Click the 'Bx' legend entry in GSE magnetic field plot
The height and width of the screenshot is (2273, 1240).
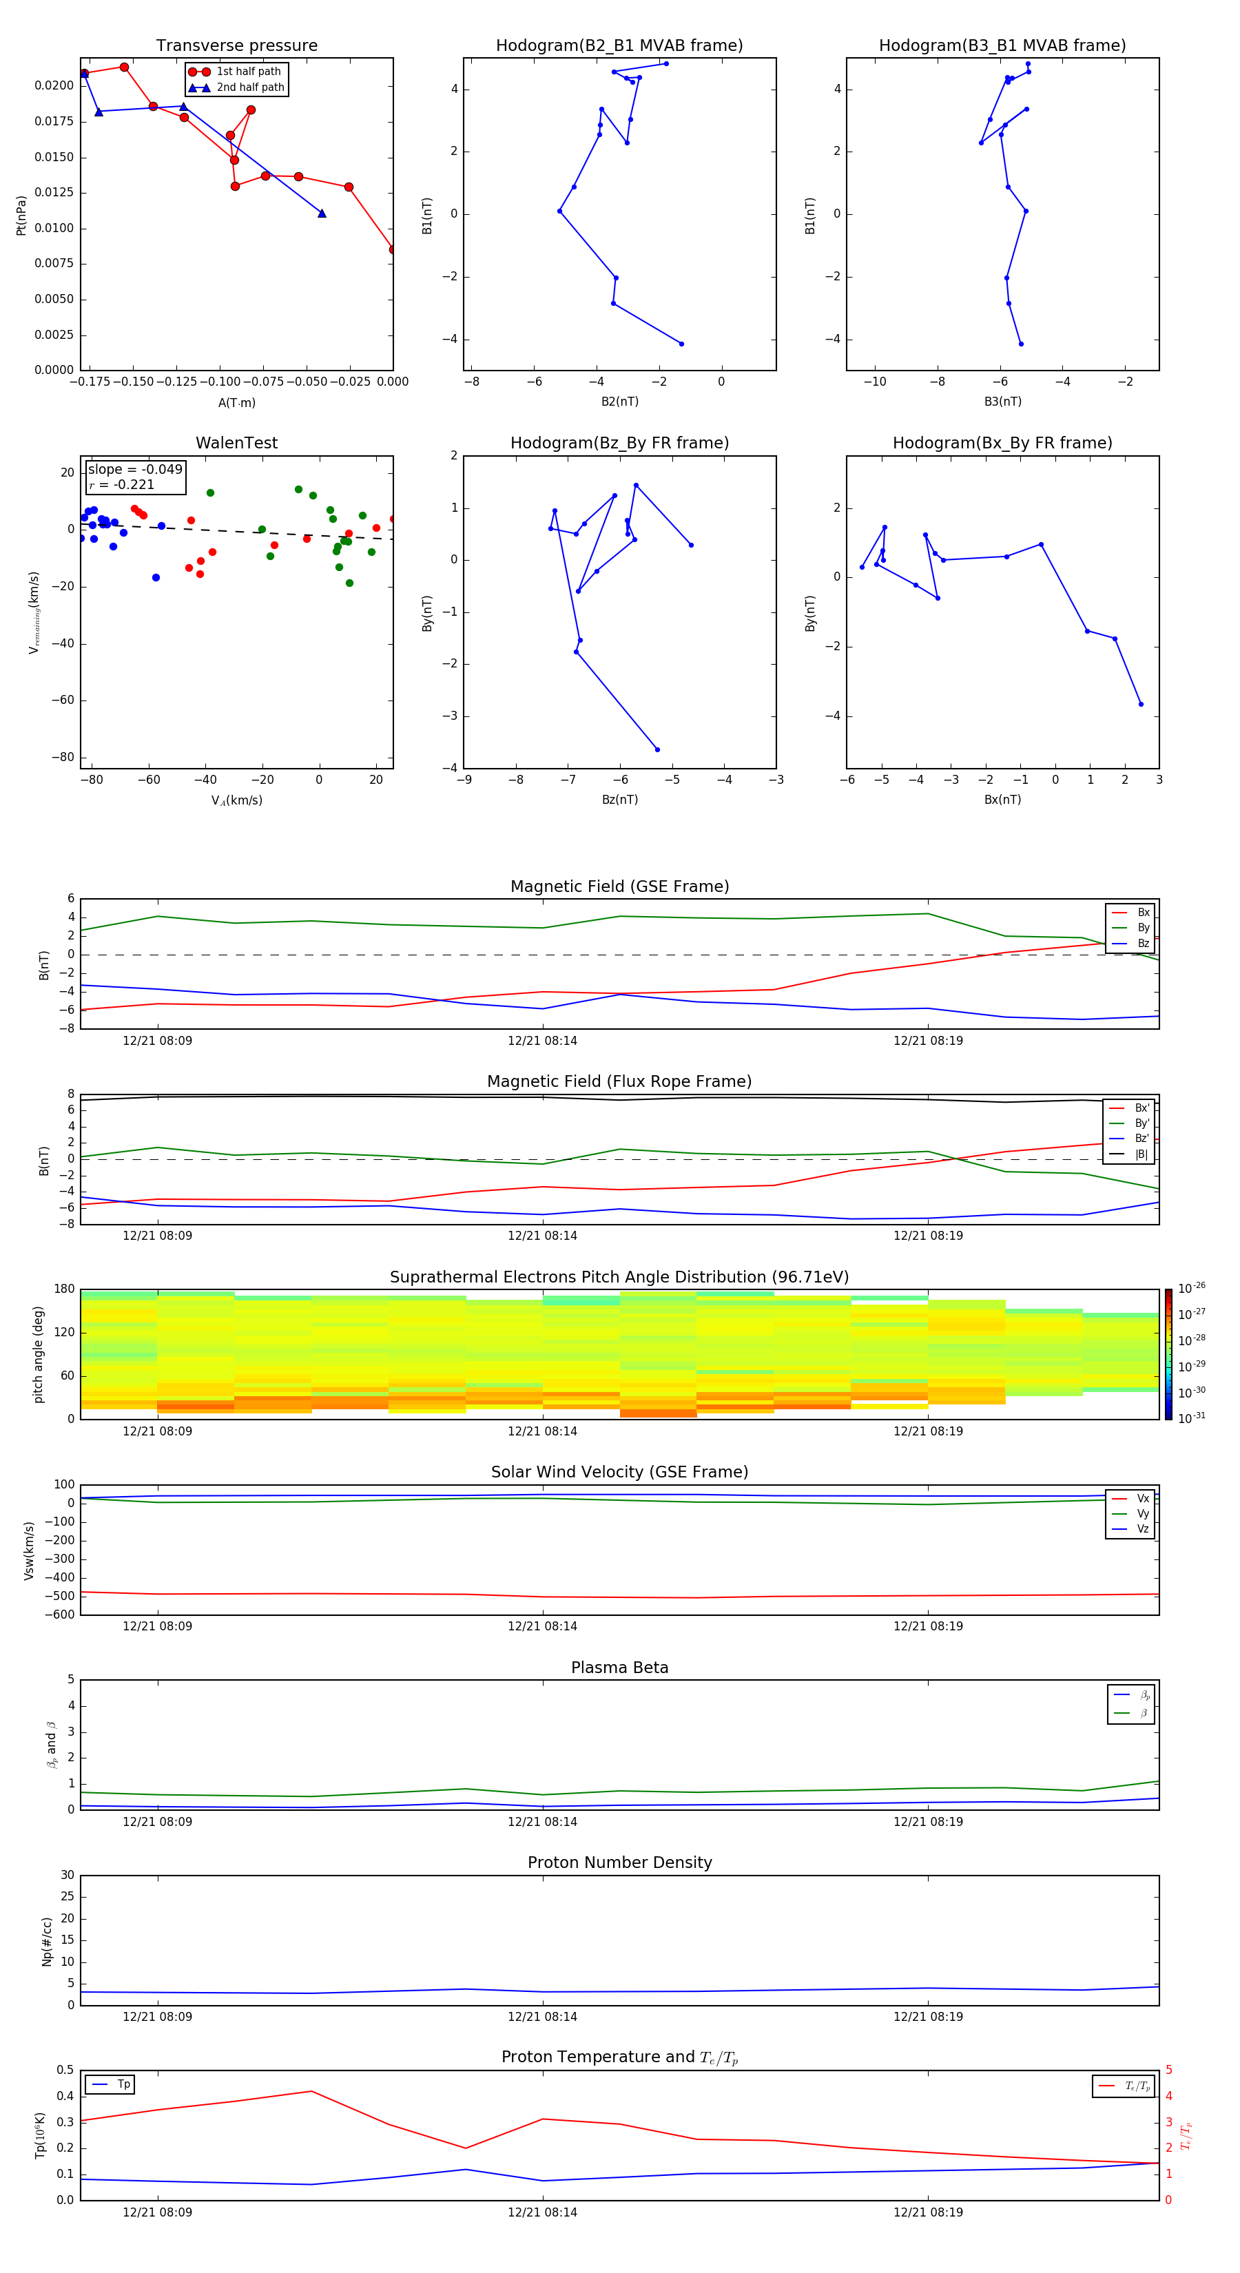[1130, 913]
